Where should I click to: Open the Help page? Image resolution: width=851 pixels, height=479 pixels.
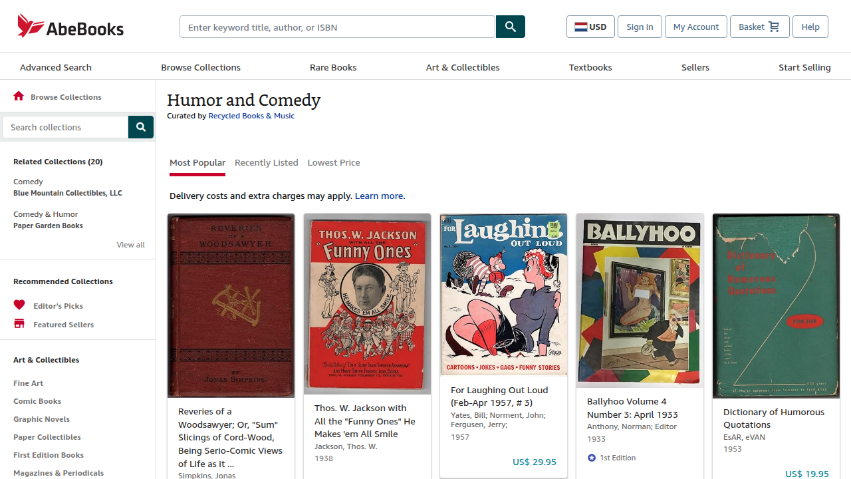point(810,27)
